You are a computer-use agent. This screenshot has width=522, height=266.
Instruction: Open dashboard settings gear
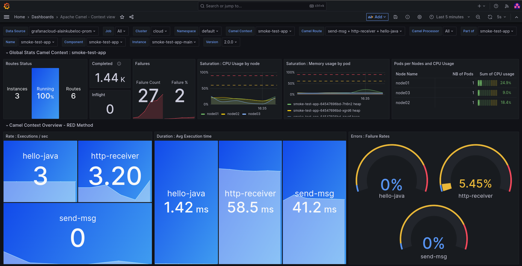420,17
